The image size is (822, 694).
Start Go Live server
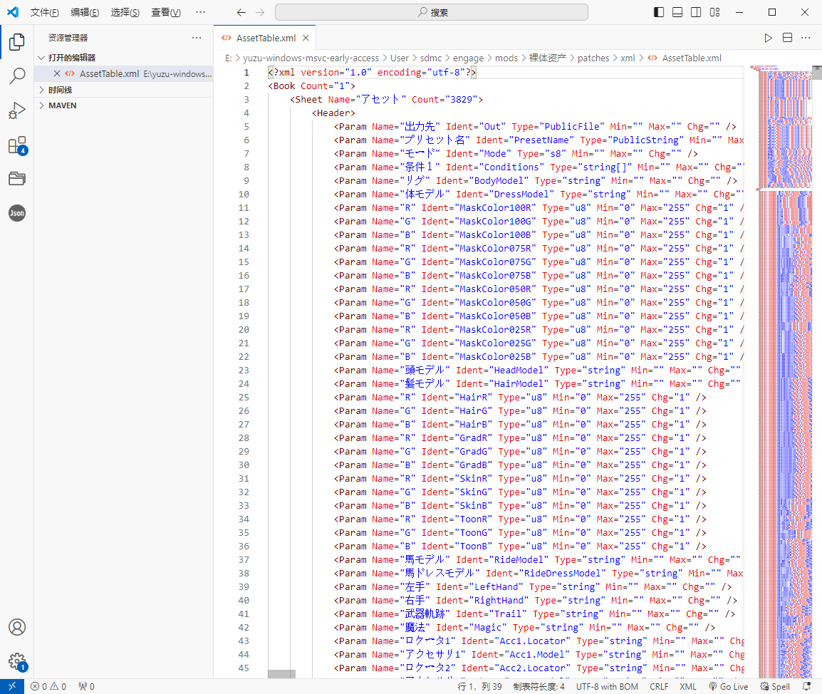pyautogui.click(x=728, y=686)
